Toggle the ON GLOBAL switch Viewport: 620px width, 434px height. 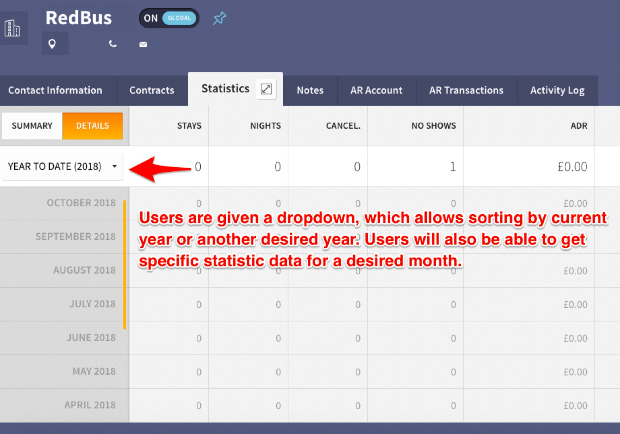pyautogui.click(x=169, y=18)
